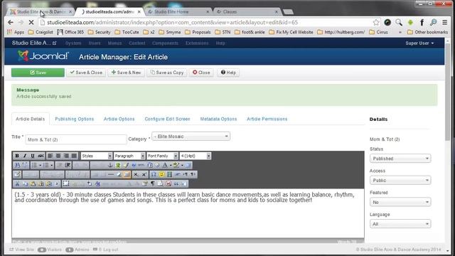Open the Font Family dropdown
Image resolution: width=455 pixels, height=256 pixels.
pos(162,156)
